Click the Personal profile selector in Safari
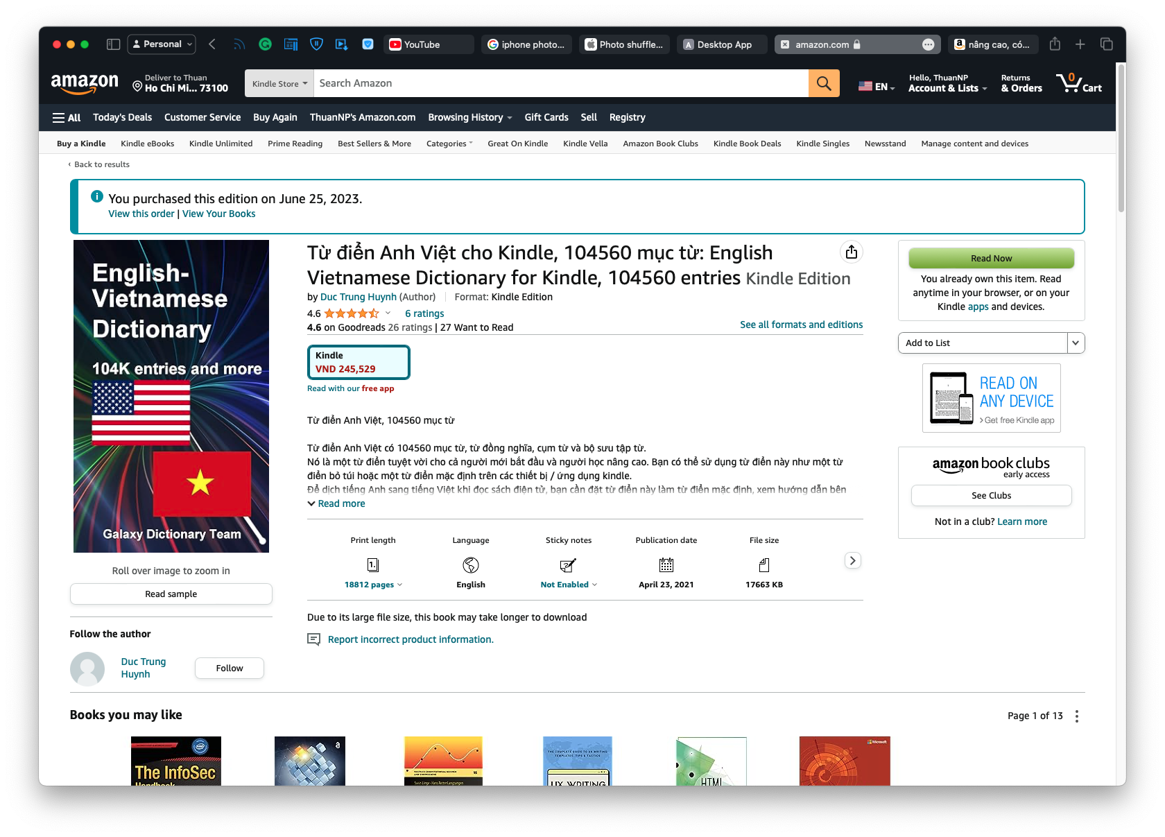Screen dimensions: 1165x837 pyautogui.click(x=162, y=44)
